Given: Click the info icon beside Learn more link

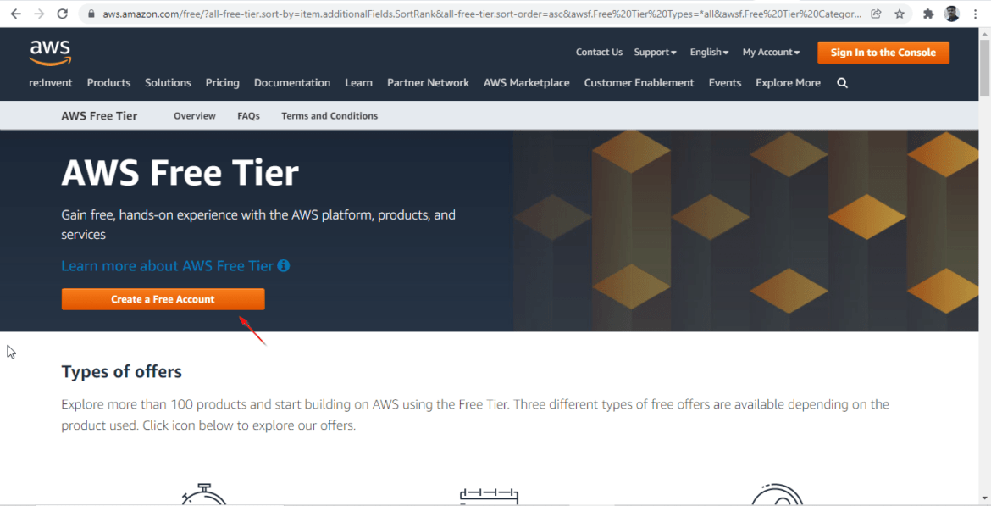Looking at the screenshot, I should click(x=283, y=265).
